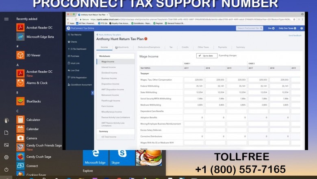The image size is (317, 179).
Task: Open Alarms & Clock app
Action: tap(37, 83)
